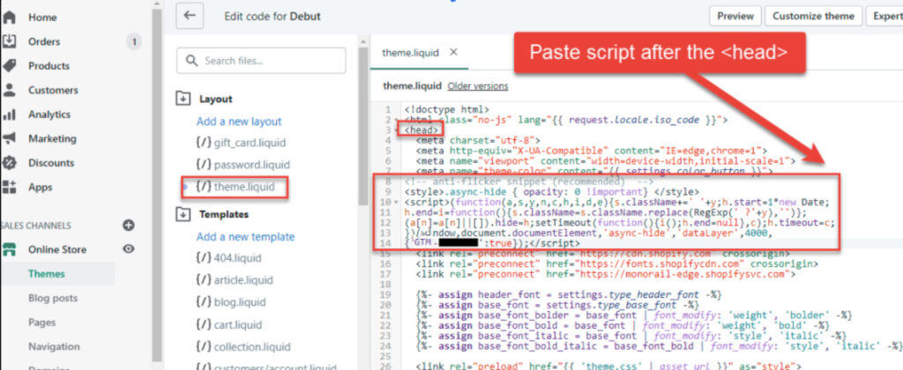This screenshot has height=370, width=903.
Task: Collapse code fold arrow at line 2
Action: 396,121
